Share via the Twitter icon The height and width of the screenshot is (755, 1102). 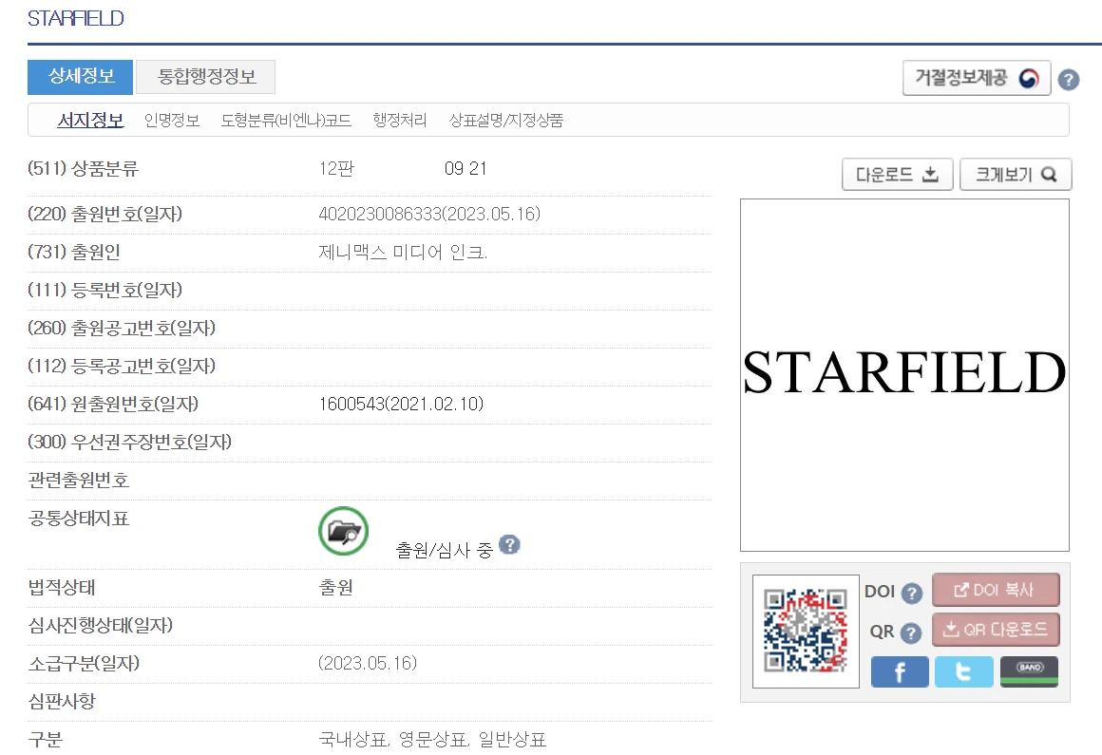pyautogui.click(x=964, y=672)
